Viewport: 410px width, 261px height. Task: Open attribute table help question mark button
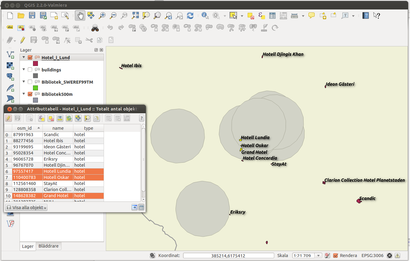(142, 118)
